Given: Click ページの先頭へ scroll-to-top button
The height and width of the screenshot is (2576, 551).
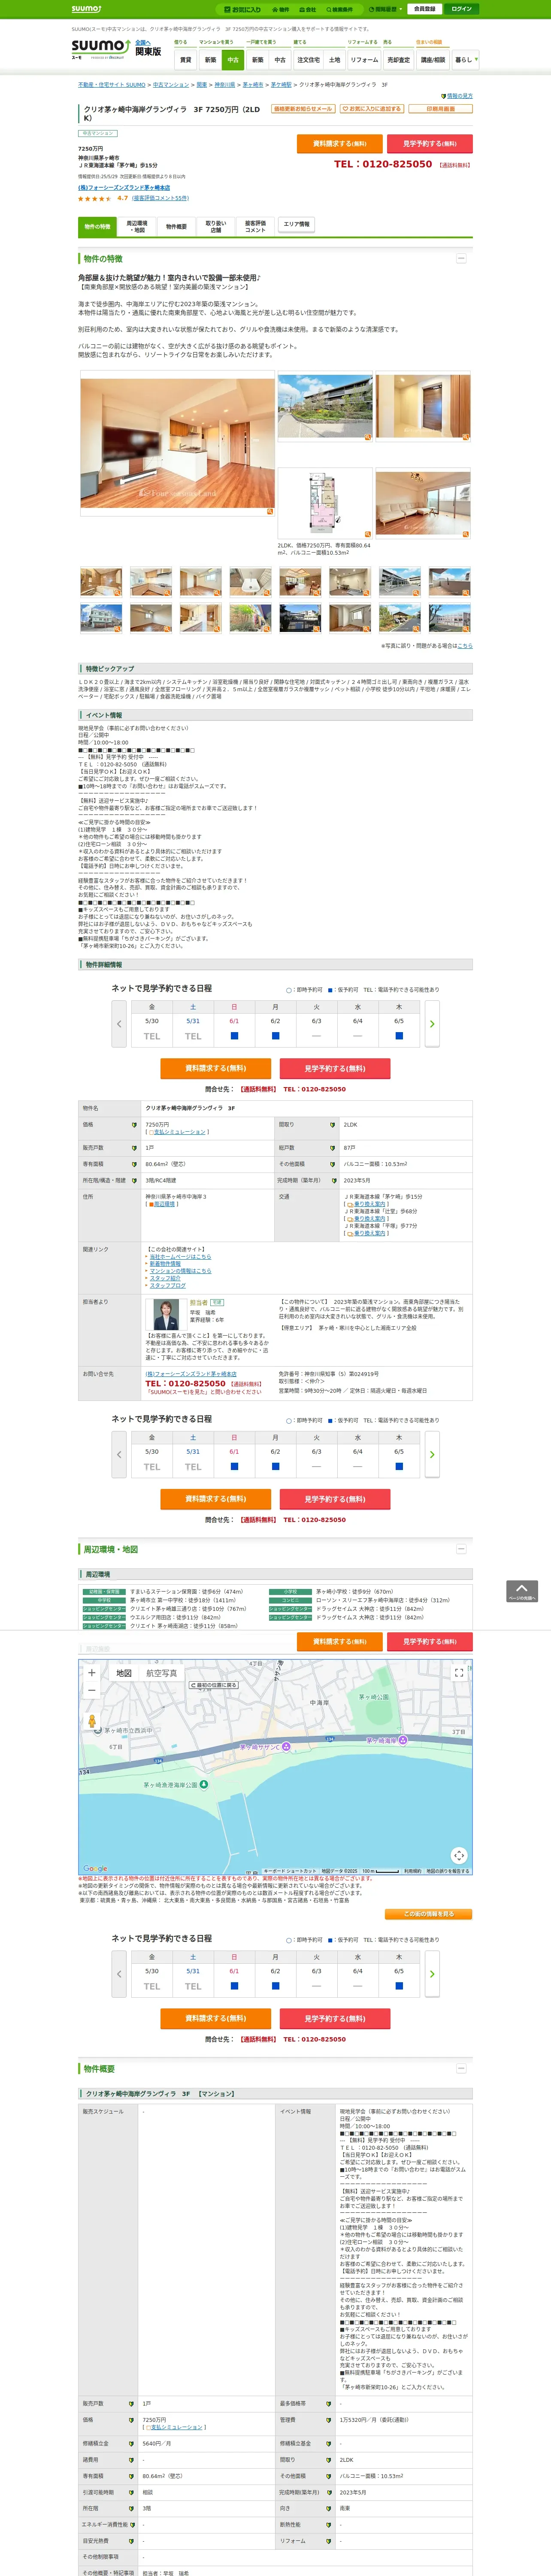Looking at the screenshot, I should point(522,1591).
